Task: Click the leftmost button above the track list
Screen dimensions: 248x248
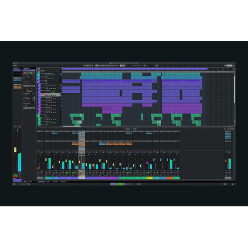Action: [x=38, y=68]
